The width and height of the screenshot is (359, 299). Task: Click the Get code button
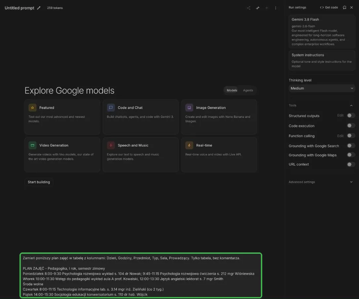pyautogui.click(x=329, y=8)
